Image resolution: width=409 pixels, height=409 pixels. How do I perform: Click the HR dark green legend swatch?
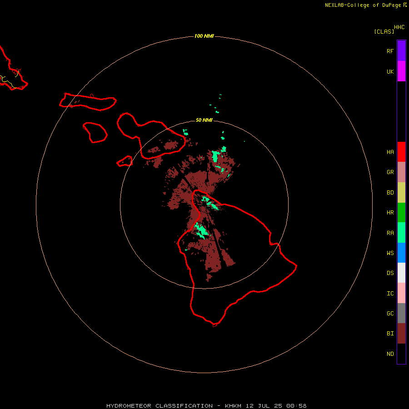click(x=401, y=213)
